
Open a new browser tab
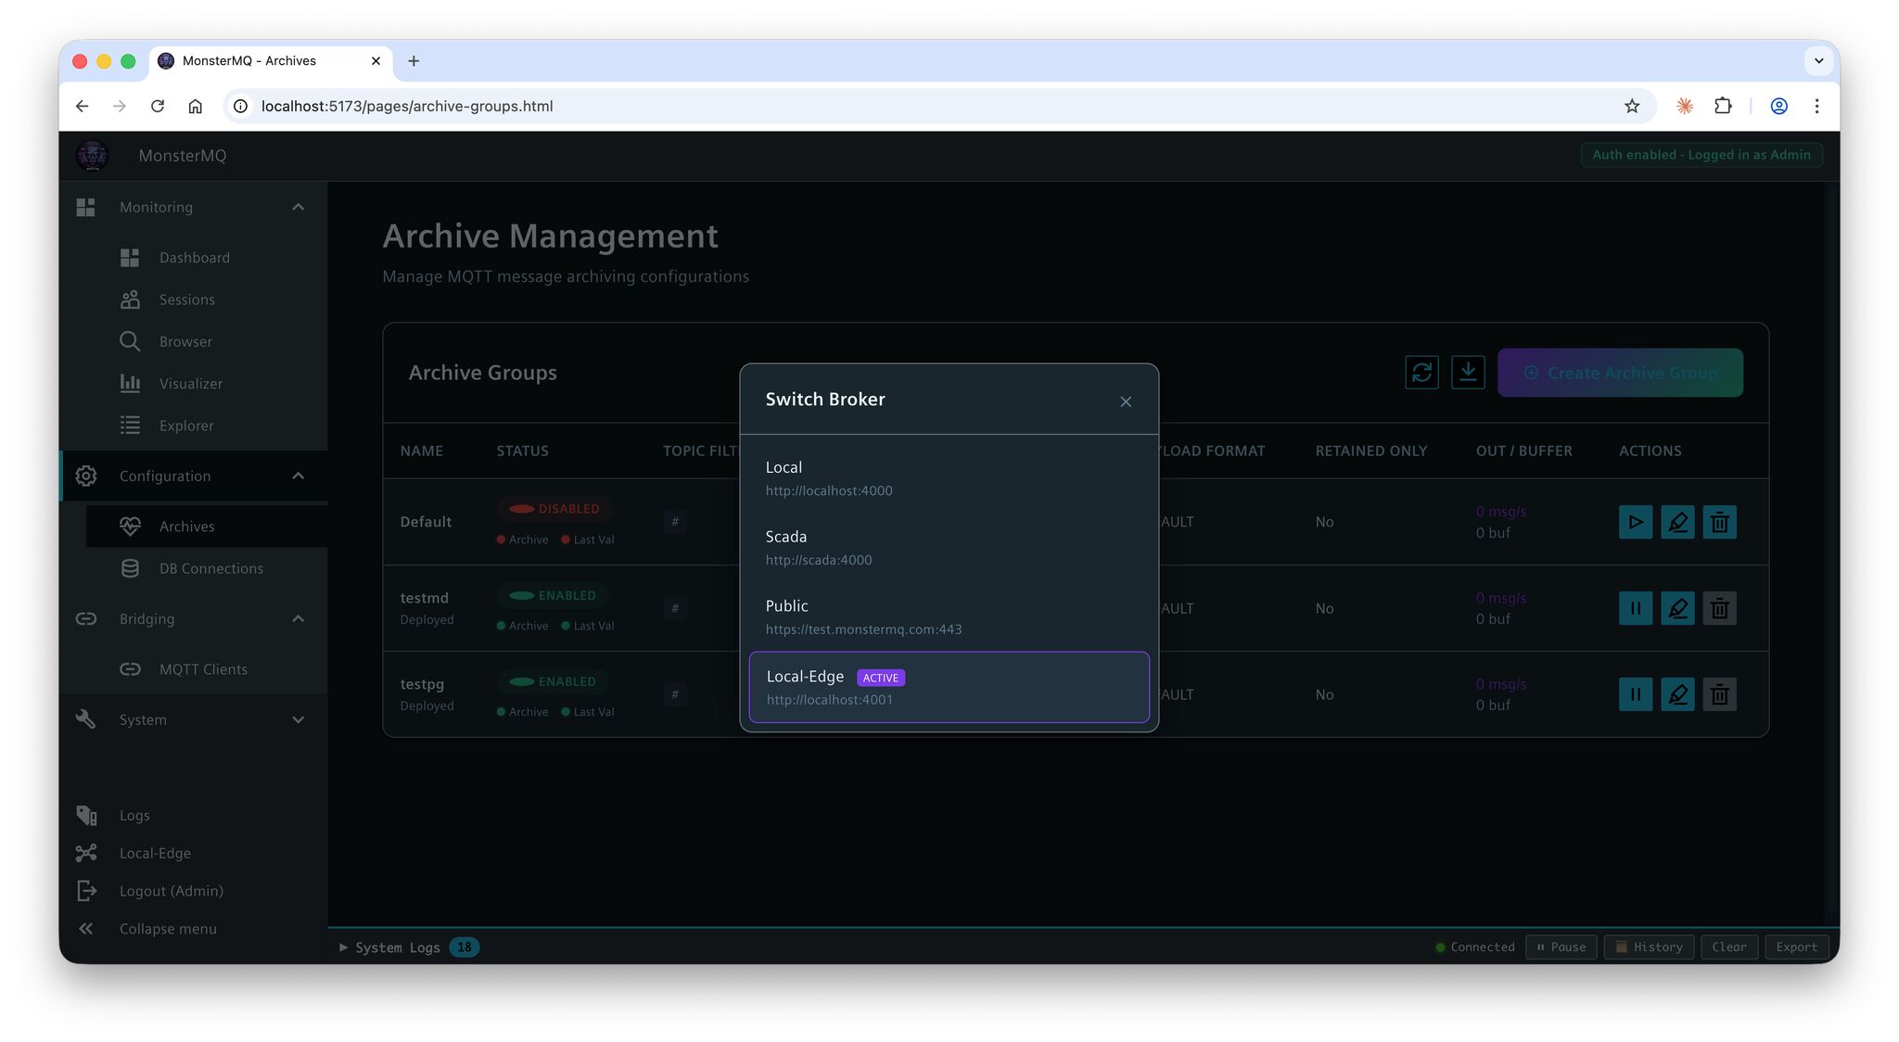coord(414,60)
